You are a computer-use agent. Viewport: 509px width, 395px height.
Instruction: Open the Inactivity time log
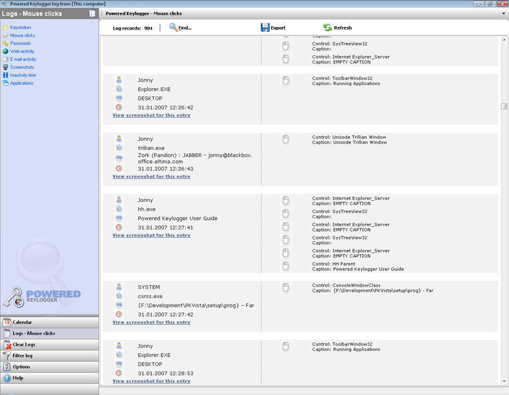23,75
